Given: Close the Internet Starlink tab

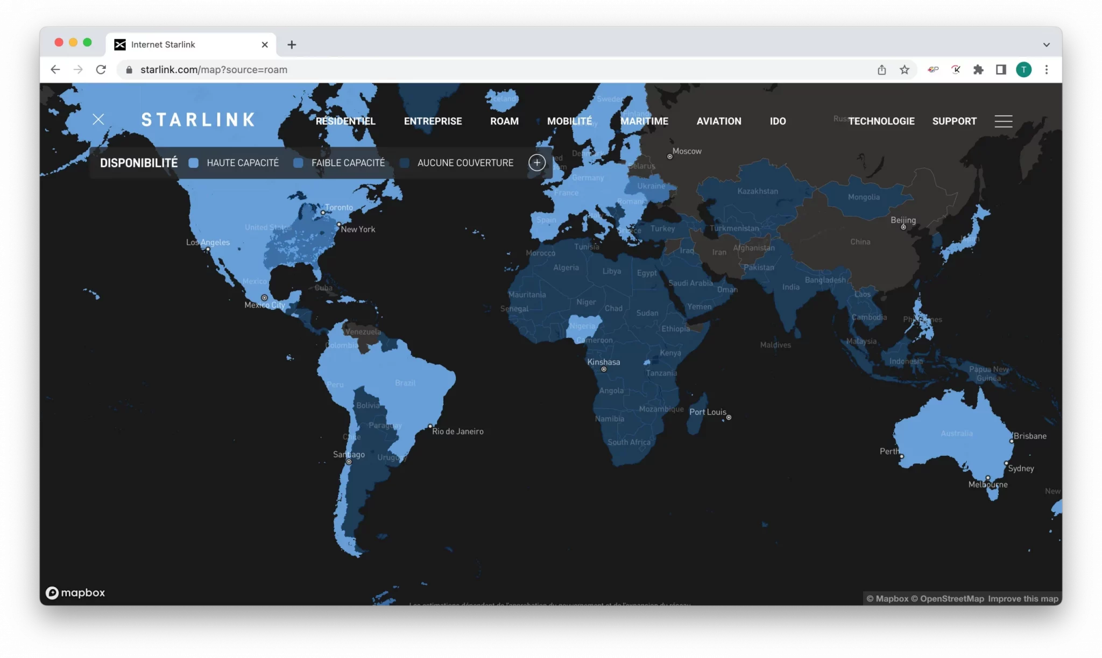Looking at the screenshot, I should pos(265,45).
